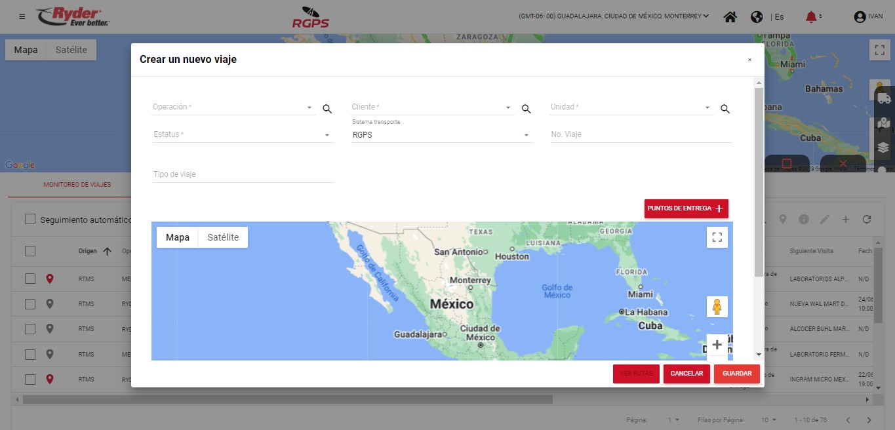Open the Sistema transporte RGPS dropdown
The width and height of the screenshot is (895, 430).
click(x=441, y=135)
